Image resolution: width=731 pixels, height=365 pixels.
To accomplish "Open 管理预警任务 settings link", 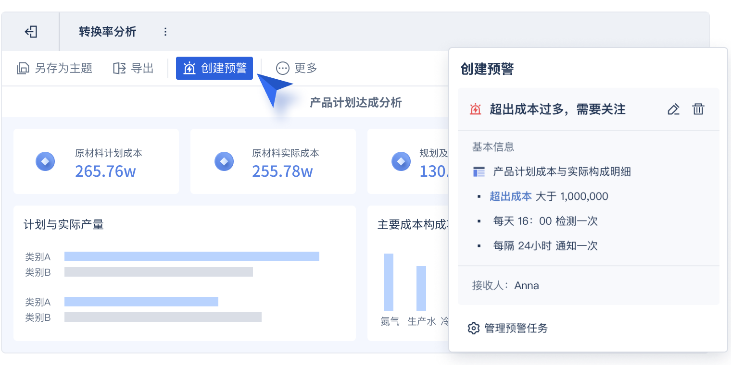I will [508, 328].
